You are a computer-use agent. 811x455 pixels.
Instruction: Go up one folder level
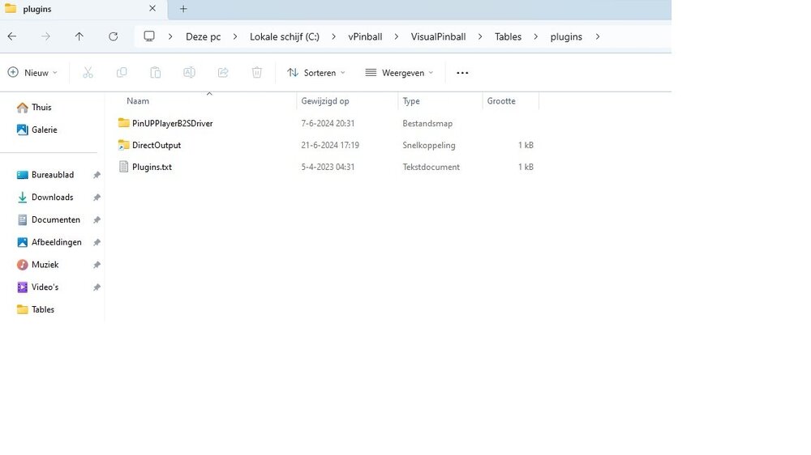point(79,36)
